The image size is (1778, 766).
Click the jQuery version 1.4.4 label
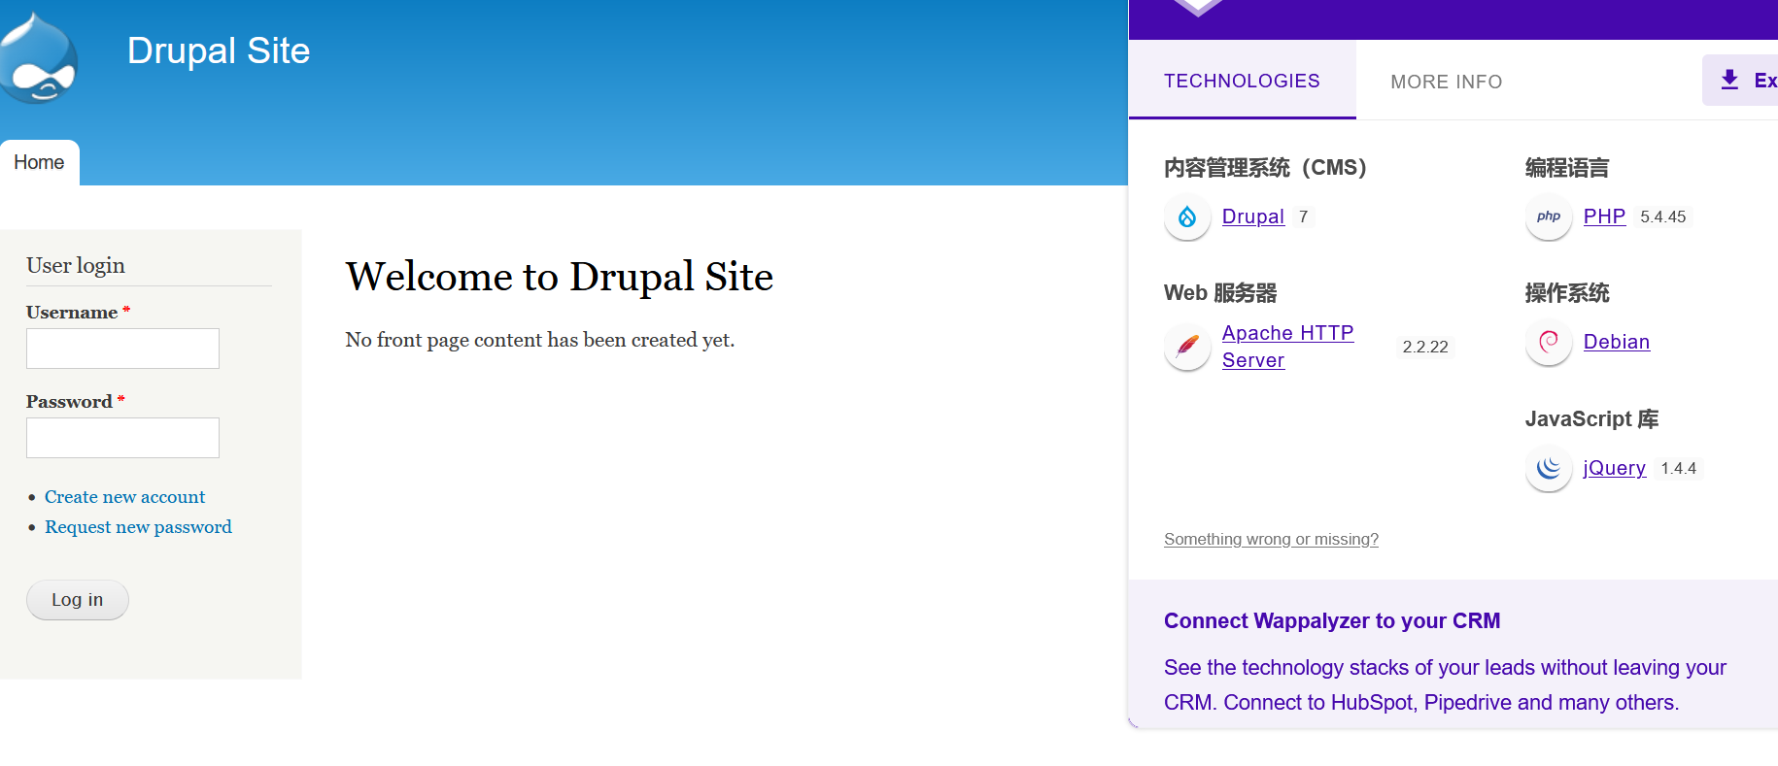(1678, 468)
